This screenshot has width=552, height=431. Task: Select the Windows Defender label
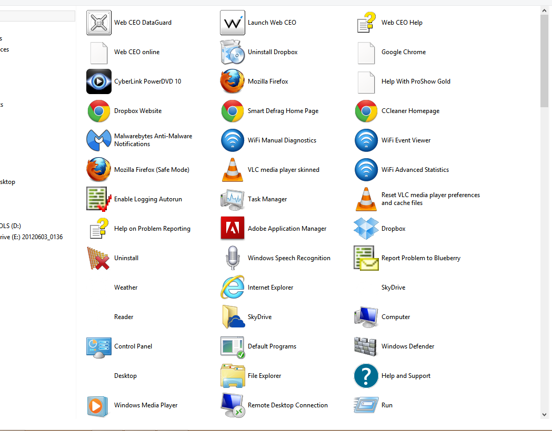[408, 346]
